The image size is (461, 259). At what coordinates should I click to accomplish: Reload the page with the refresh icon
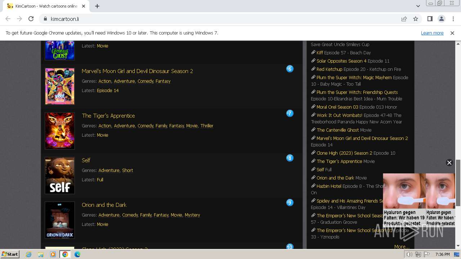tap(31, 19)
